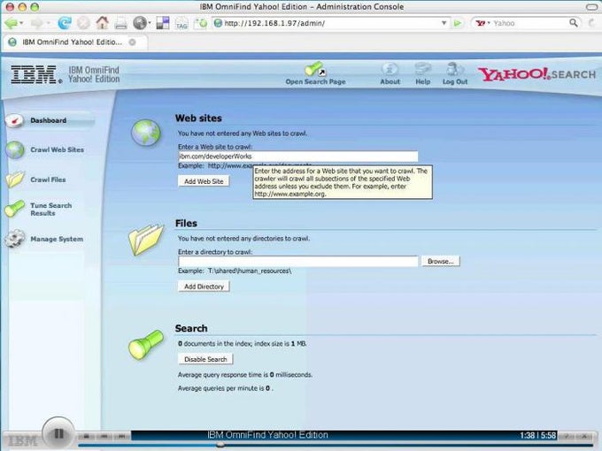Open the Crawl Files menu label
Image resolution: width=602 pixels, height=451 pixels.
(x=48, y=180)
